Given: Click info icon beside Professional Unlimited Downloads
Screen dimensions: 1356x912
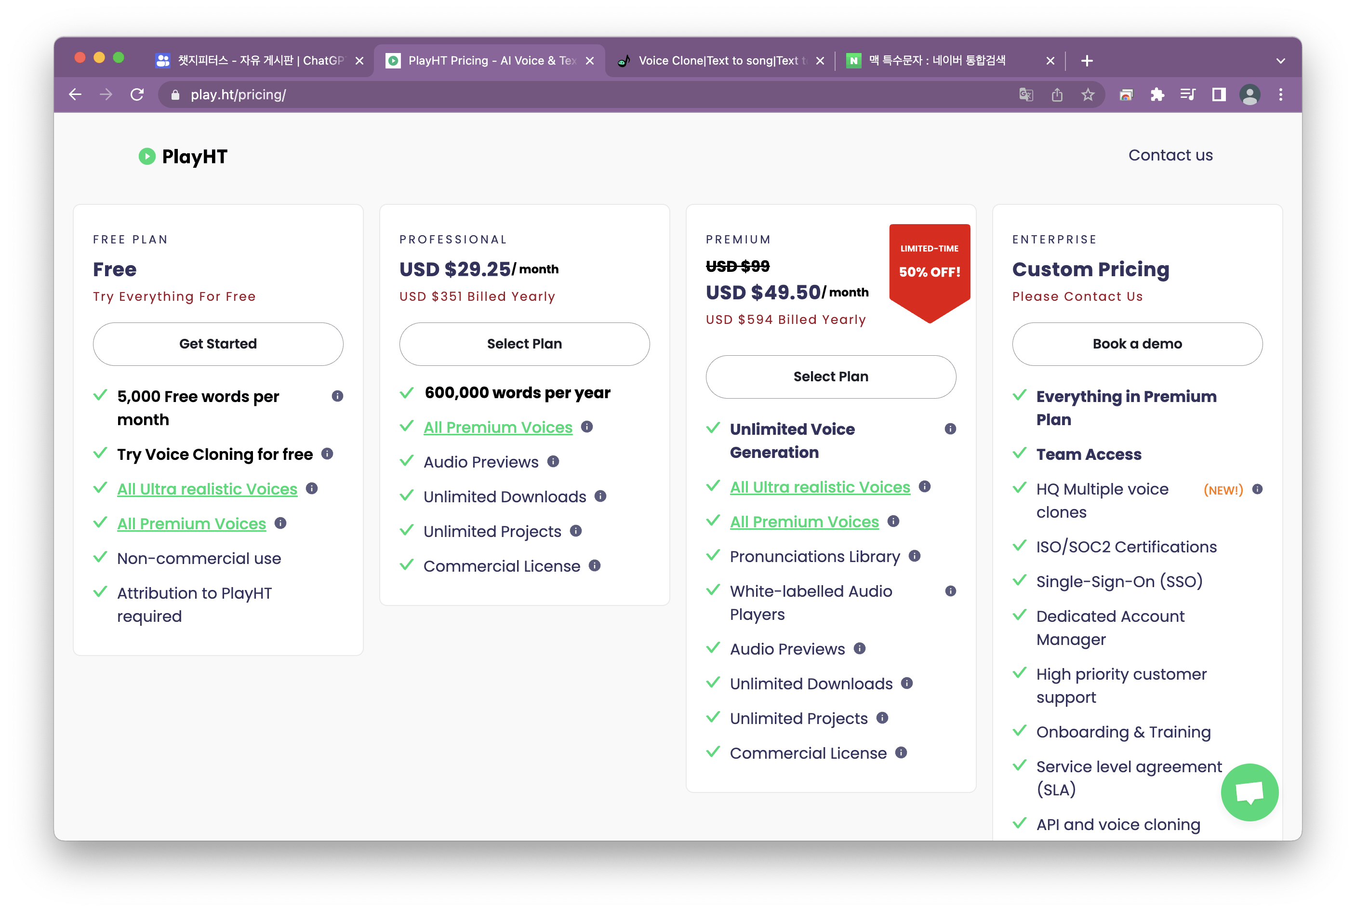Looking at the screenshot, I should [x=600, y=496].
